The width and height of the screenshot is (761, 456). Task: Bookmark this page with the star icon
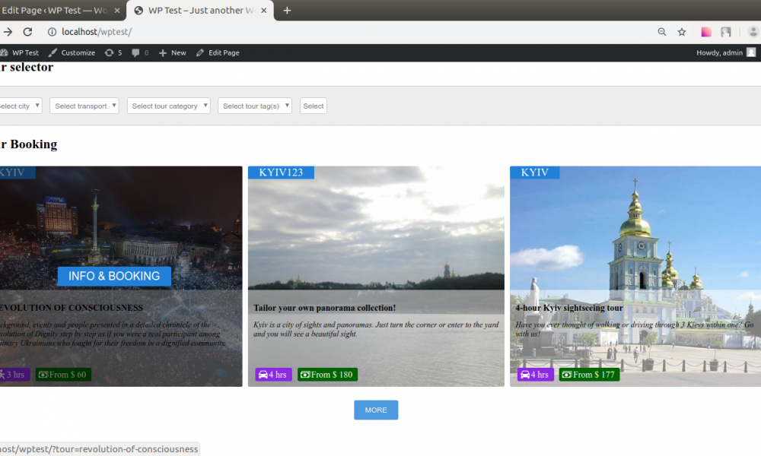click(x=682, y=32)
